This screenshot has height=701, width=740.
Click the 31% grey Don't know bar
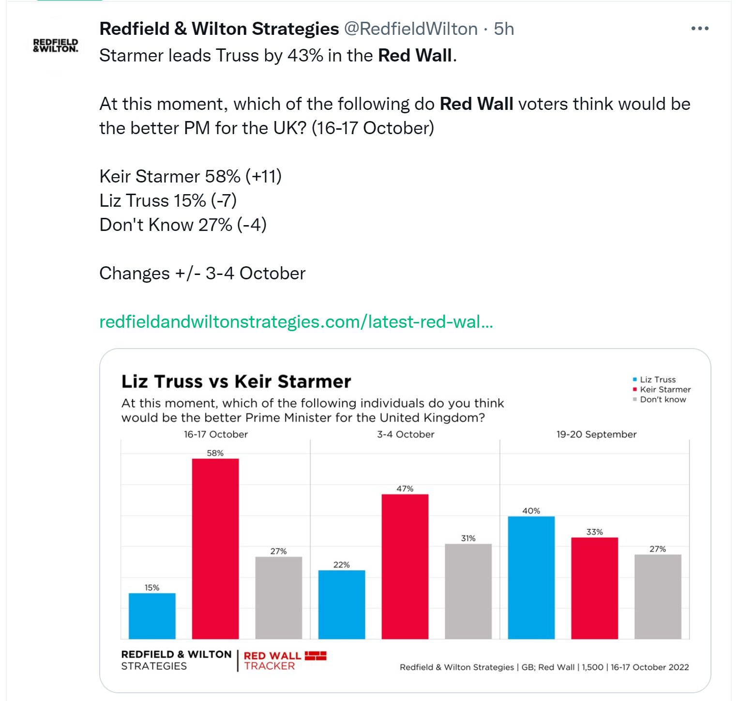pyautogui.click(x=468, y=591)
